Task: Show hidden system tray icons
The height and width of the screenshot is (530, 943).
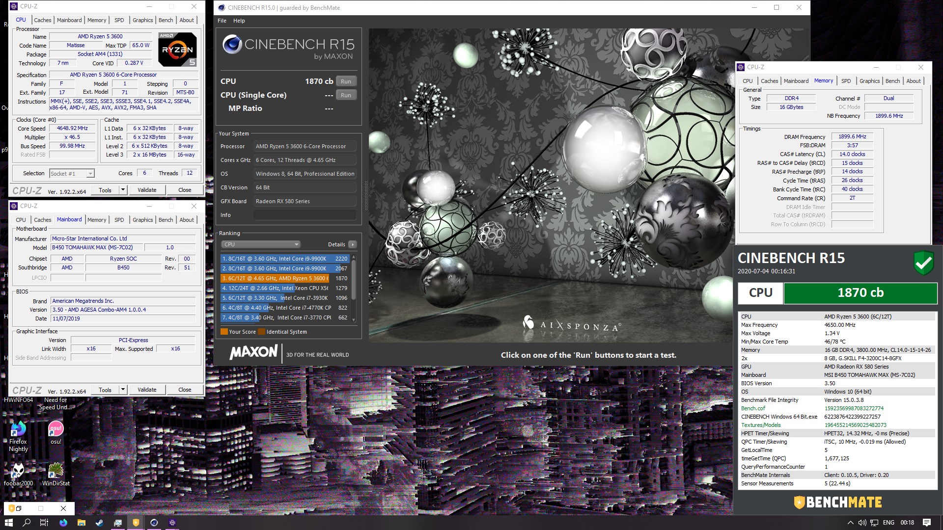Action: [850, 523]
